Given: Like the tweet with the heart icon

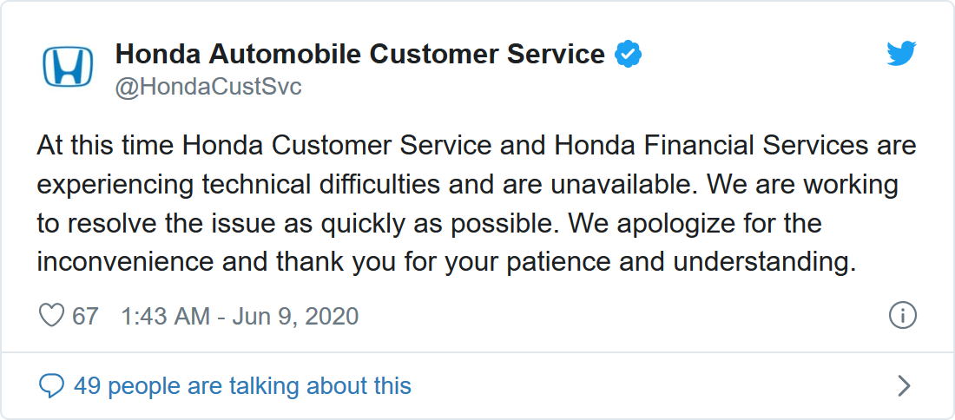Looking at the screenshot, I should coord(52,315).
